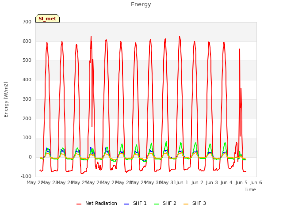Click the Jun 1 x-axis label
The width and height of the screenshot is (283, 212).
(x=182, y=182)
